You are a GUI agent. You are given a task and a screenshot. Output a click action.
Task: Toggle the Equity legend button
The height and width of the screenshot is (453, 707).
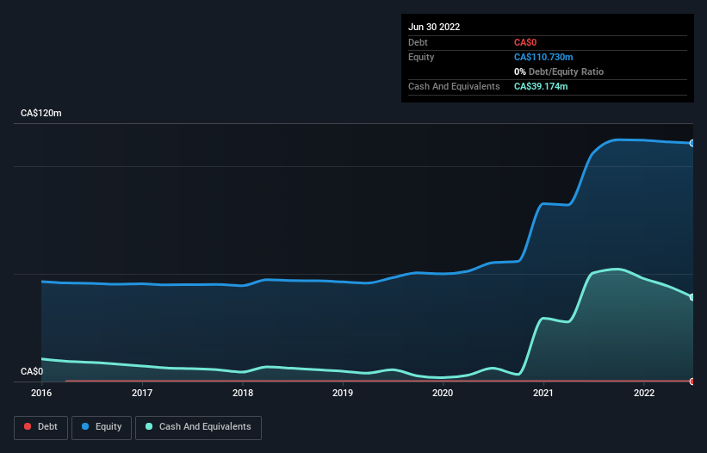click(x=102, y=427)
